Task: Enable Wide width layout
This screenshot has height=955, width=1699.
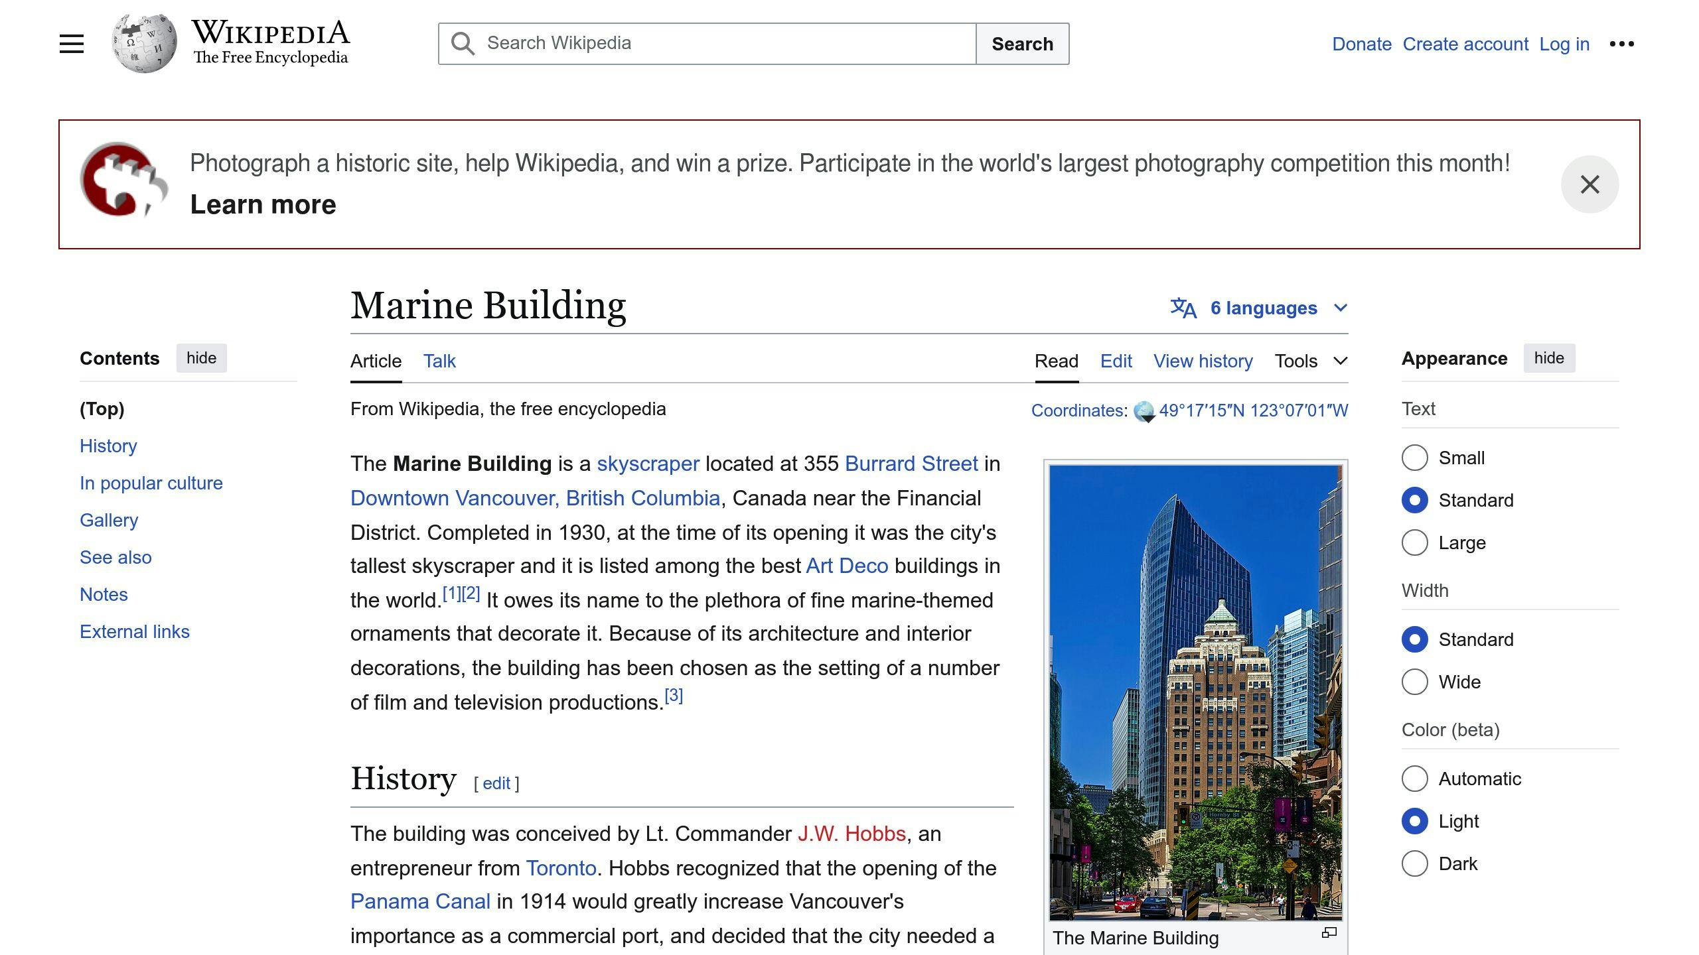Action: (x=1415, y=682)
